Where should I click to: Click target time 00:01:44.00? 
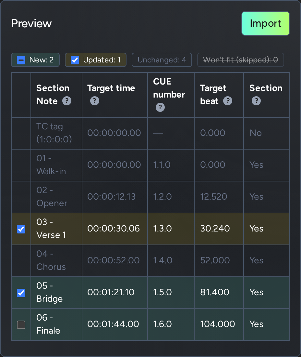click(113, 324)
